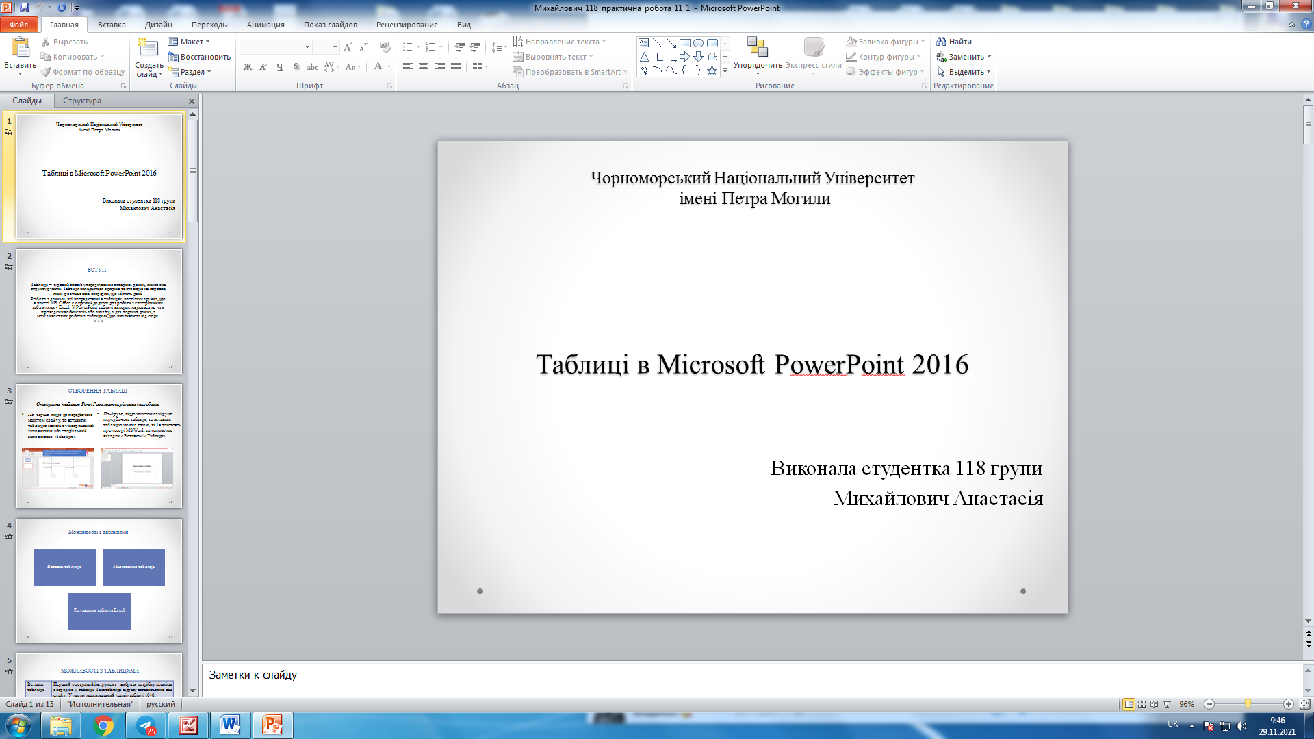This screenshot has height=739, width=1314.
Task: Click the Zoom Out minus button
Action: (1209, 704)
